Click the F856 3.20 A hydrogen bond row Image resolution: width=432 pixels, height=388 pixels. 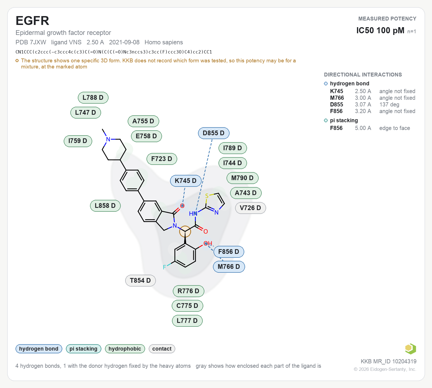point(372,111)
